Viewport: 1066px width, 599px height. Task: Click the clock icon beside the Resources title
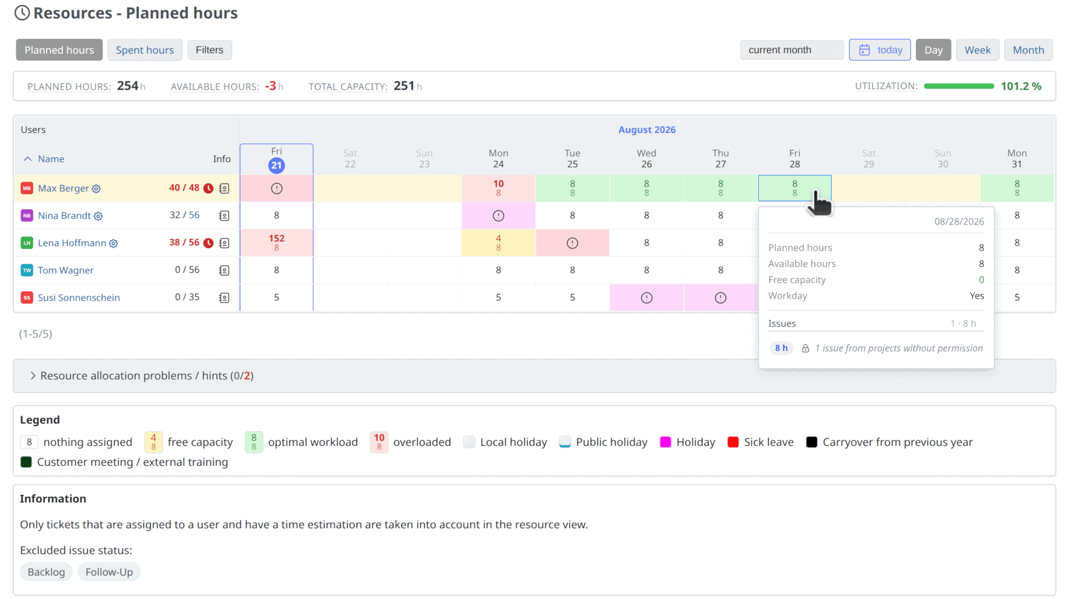22,13
